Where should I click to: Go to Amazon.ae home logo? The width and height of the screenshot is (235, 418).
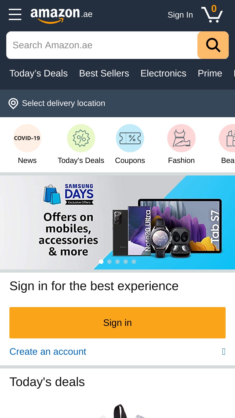pyautogui.click(x=61, y=15)
